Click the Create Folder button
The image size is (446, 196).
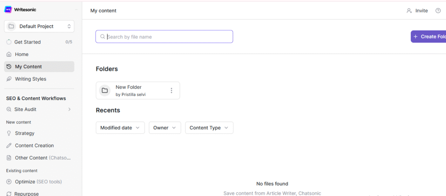pos(429,37)
